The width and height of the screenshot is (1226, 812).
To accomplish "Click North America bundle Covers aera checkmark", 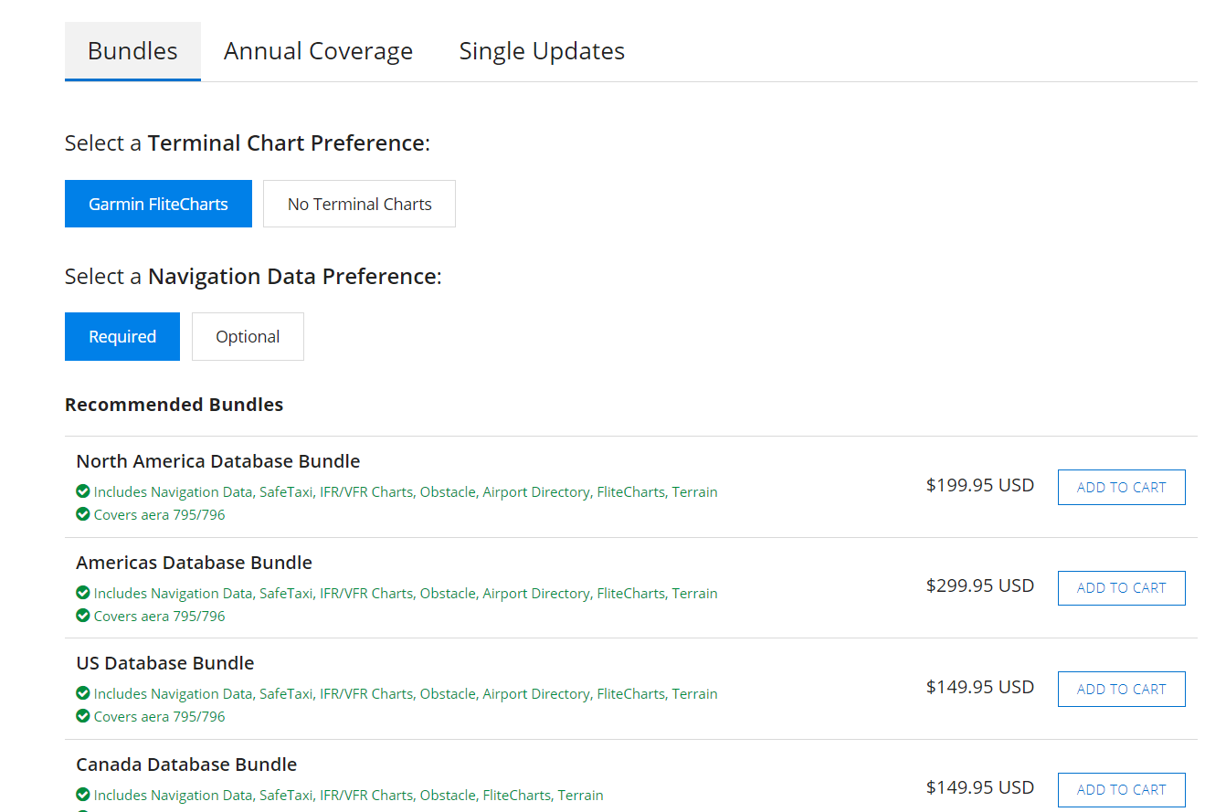I will tap(83, 514).
